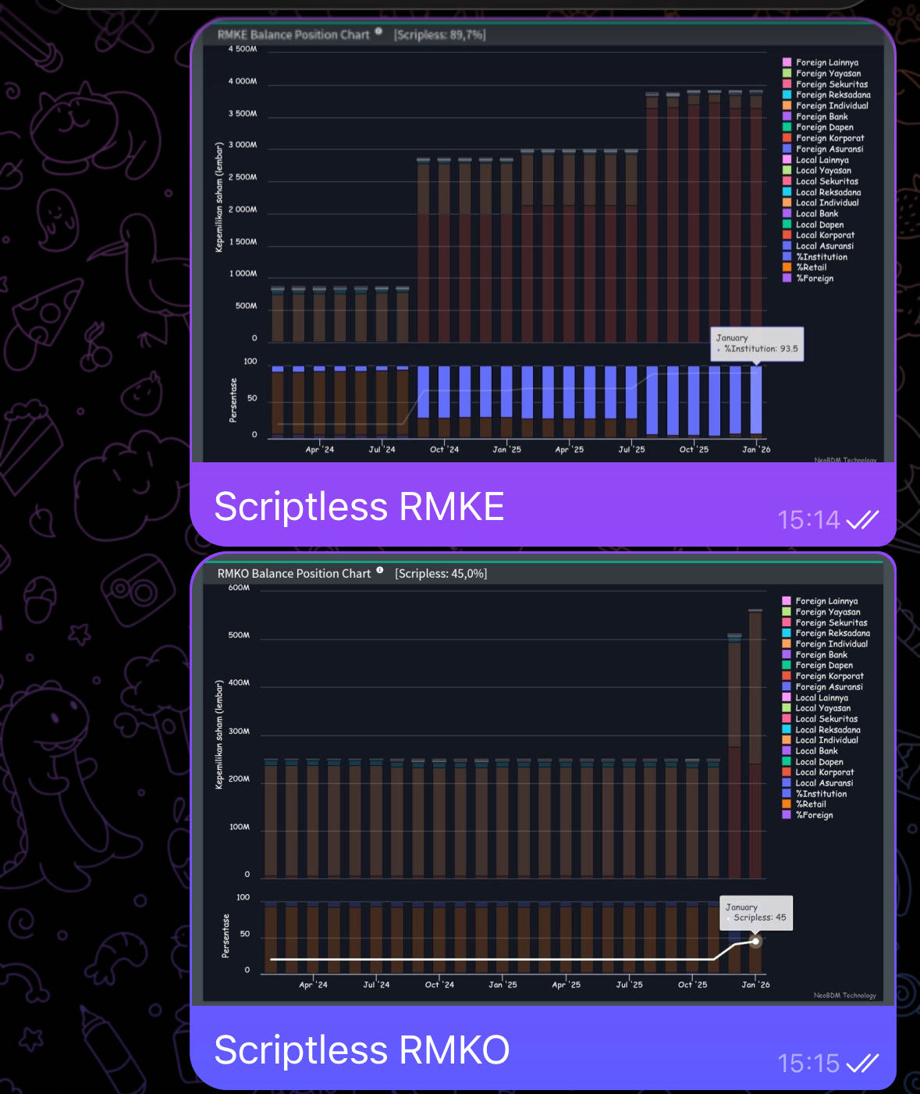Screen dimensions: 920x1094
Task: Select Local Individual entry in RMKO legend
Action: point(820,740)
